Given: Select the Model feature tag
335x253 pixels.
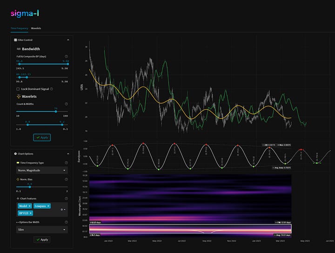Looking at the screenshot, I should pos(23,206).
